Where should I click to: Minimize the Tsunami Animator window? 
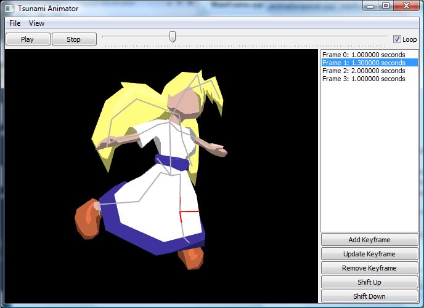coord(370,6)
